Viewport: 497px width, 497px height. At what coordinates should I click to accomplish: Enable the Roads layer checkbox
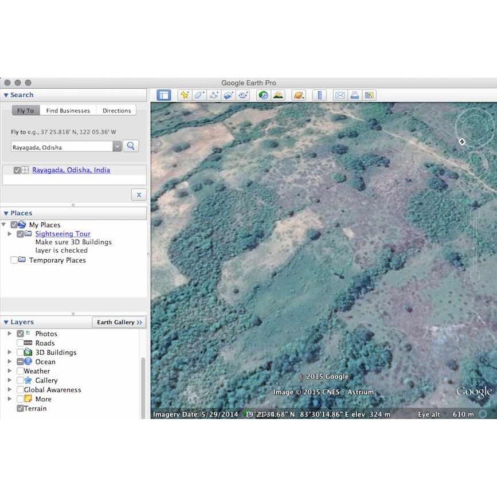coord(21,343)
